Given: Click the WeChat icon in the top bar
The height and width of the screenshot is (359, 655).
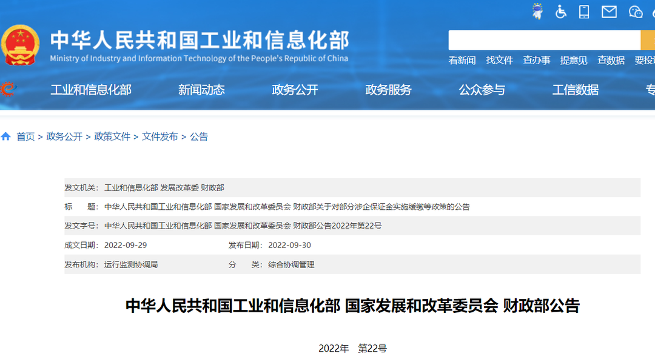Looking at the screenshot, I should pos(635,11).
